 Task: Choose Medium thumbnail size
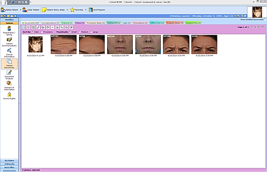pyautogui.click(x=79, y=32)
